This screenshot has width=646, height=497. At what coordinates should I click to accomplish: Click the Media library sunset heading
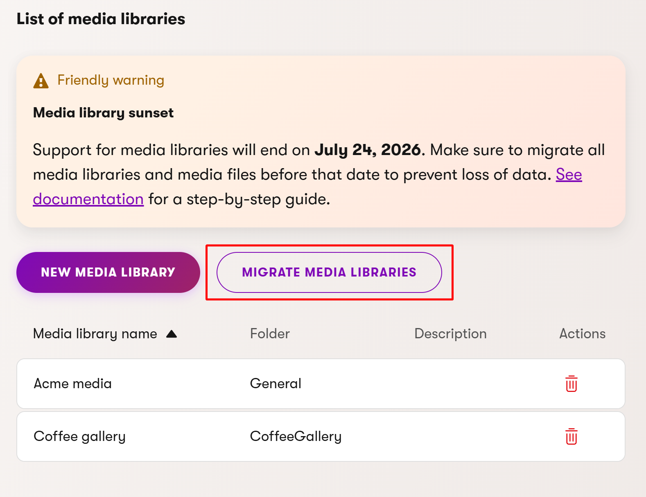[x=103, y=113]
